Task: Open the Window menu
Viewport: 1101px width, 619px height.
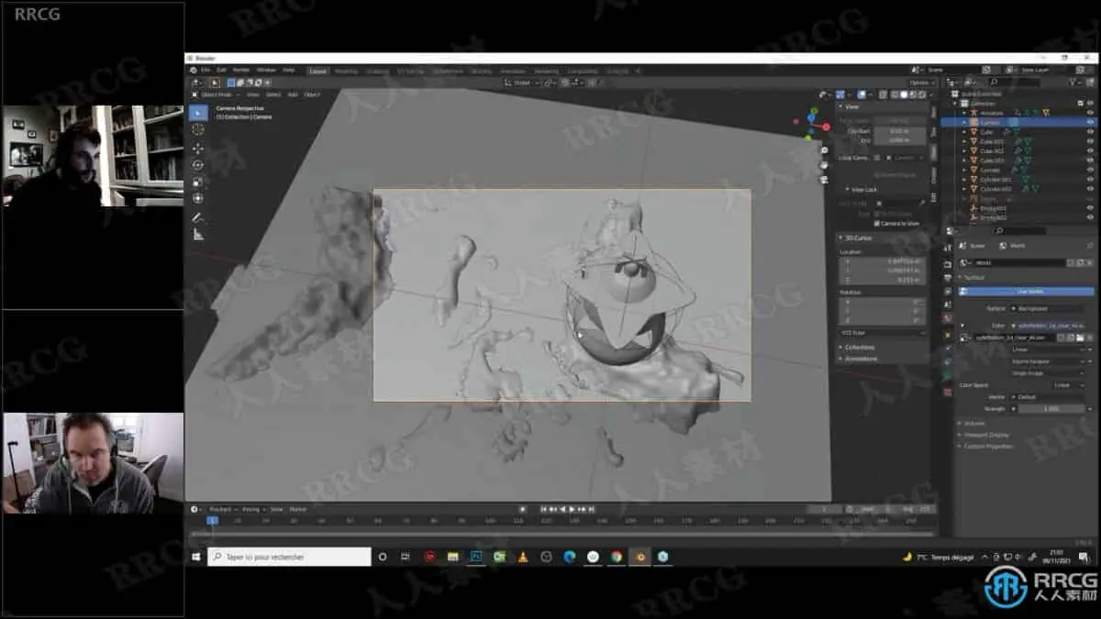Action: [266, 70]
